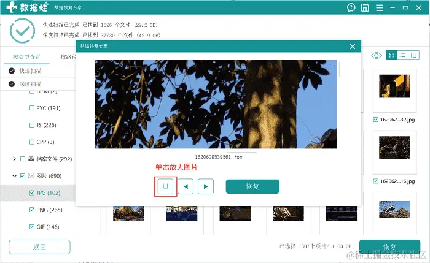Screen dimensions: 430x263
Task: Uncheck the GIF (146) checkbox
Action: (x=32, y=227)
